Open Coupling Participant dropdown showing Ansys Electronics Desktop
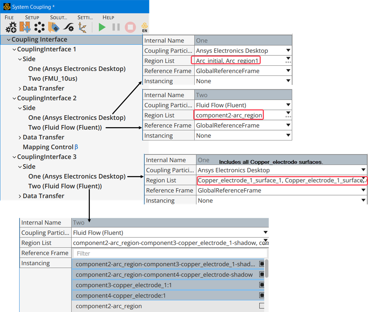Image resolution: width=368 pixels, height=312 pixels. point(288,51)
